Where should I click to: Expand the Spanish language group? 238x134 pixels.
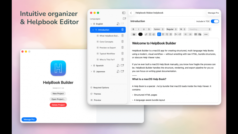pyautogui.click(x=91, y=66)
